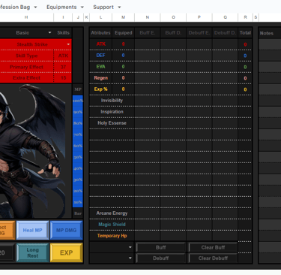
Task: Open the Support menu
Action: 107,7
